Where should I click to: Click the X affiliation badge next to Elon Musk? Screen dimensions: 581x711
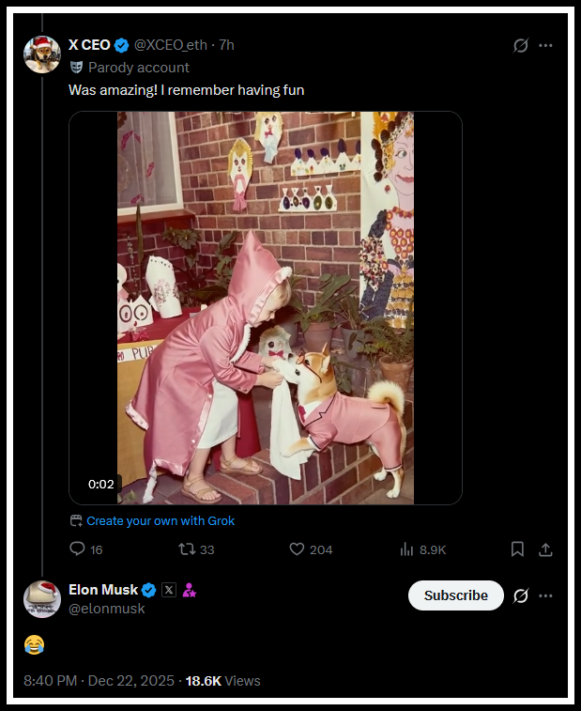coord(169,590)
